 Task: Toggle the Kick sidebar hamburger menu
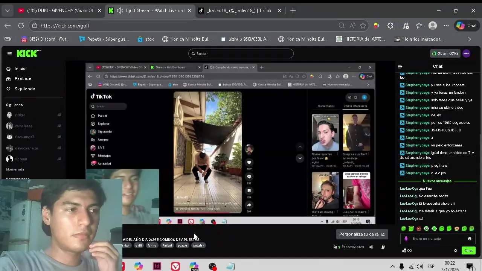coord(9,53)
